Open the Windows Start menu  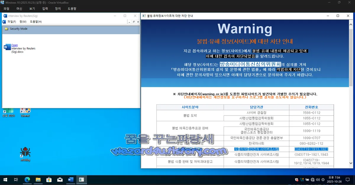click(x=5, y=179)
